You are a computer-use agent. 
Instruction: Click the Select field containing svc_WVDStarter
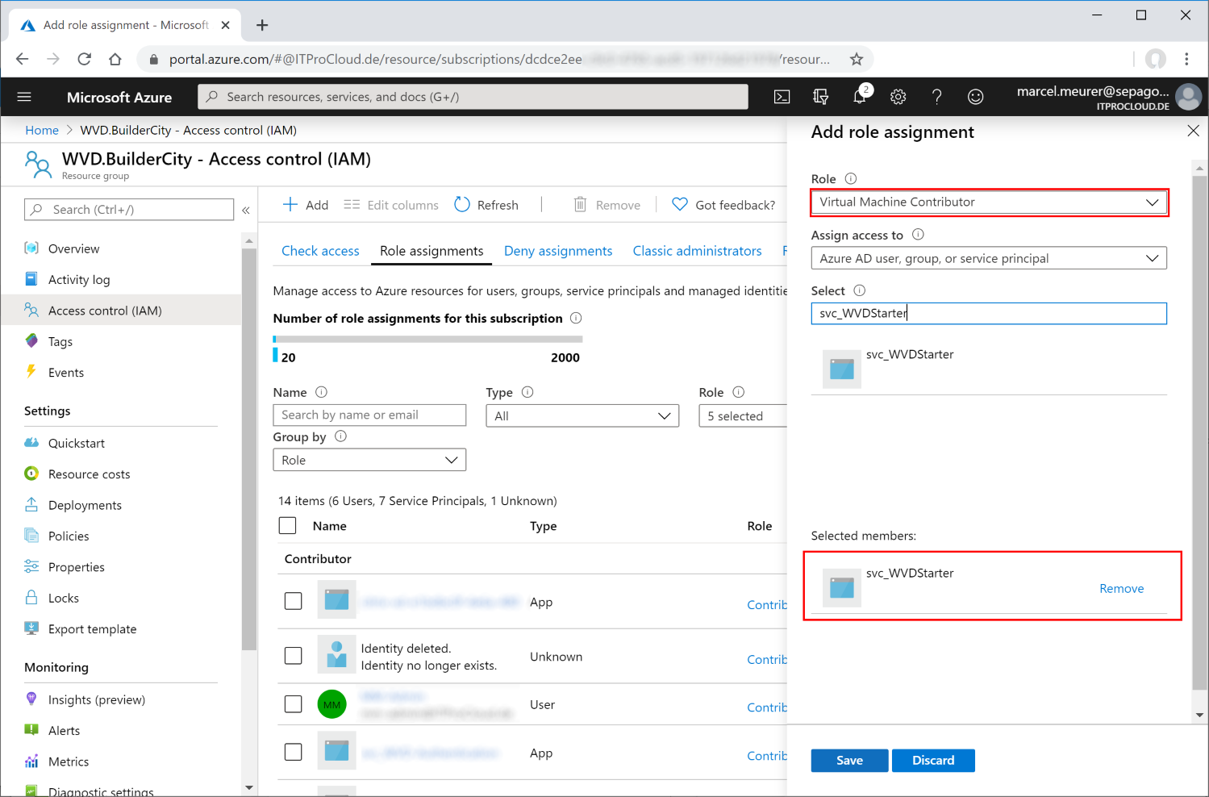(x=989, y=313)
